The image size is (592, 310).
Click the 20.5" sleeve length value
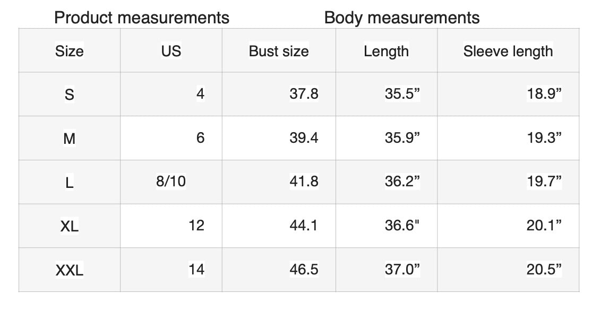pos(544,270)
